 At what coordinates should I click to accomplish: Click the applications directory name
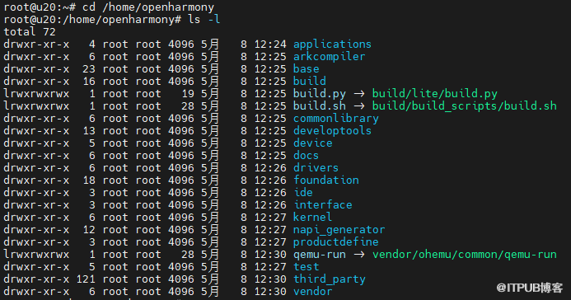click(x=332, y=45)
